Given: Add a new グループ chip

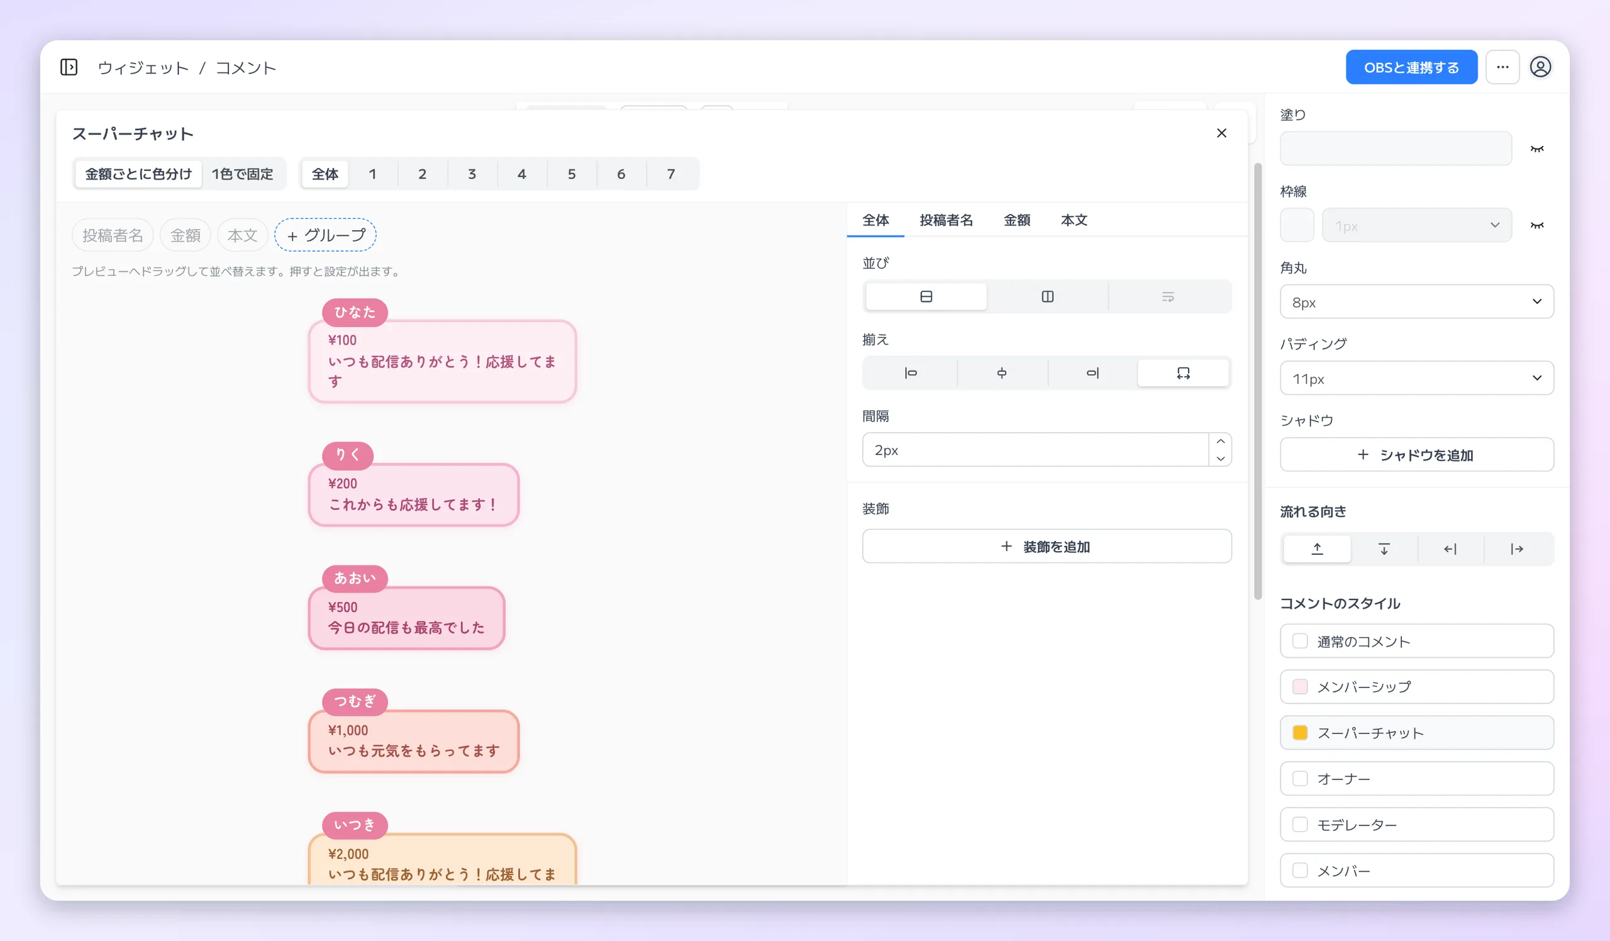Looking at the screenshot, I should (x=325, y=235).
